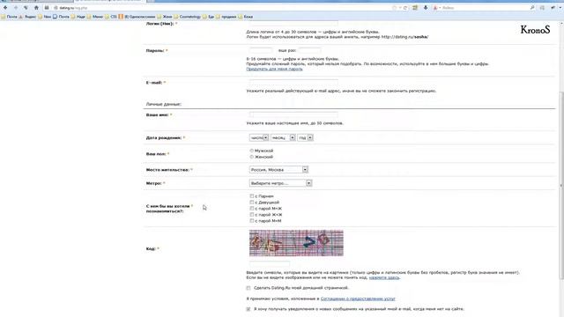Click the E-mail input field
Image resolution: width=564 pixels, height=317 pixels.
coord(293,82)
